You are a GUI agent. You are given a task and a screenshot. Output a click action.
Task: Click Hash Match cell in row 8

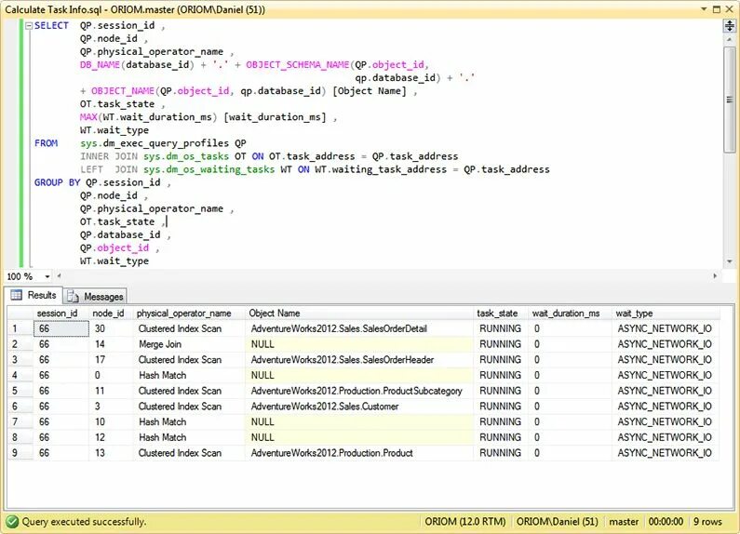tap(189, 438)
